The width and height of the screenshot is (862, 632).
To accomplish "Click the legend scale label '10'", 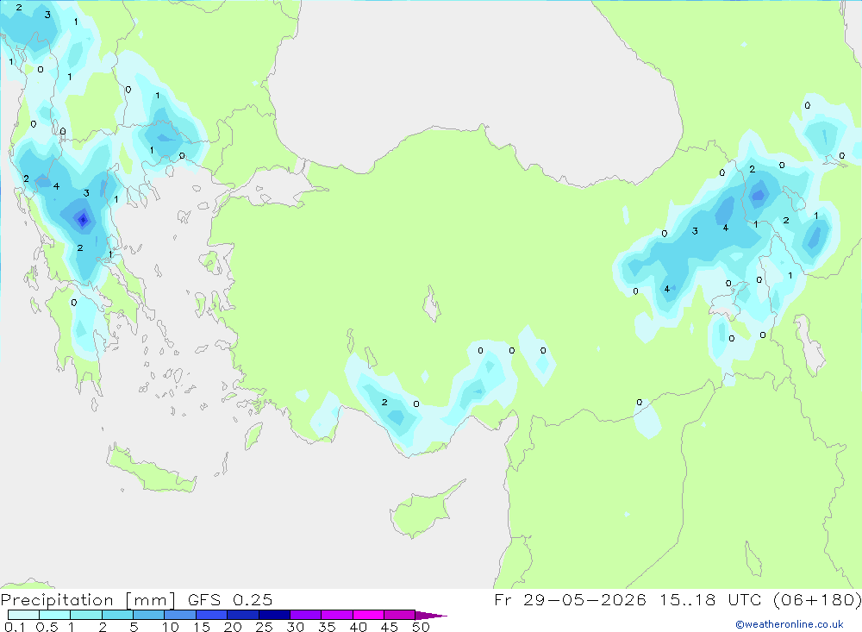I will [x=170, y=627].
